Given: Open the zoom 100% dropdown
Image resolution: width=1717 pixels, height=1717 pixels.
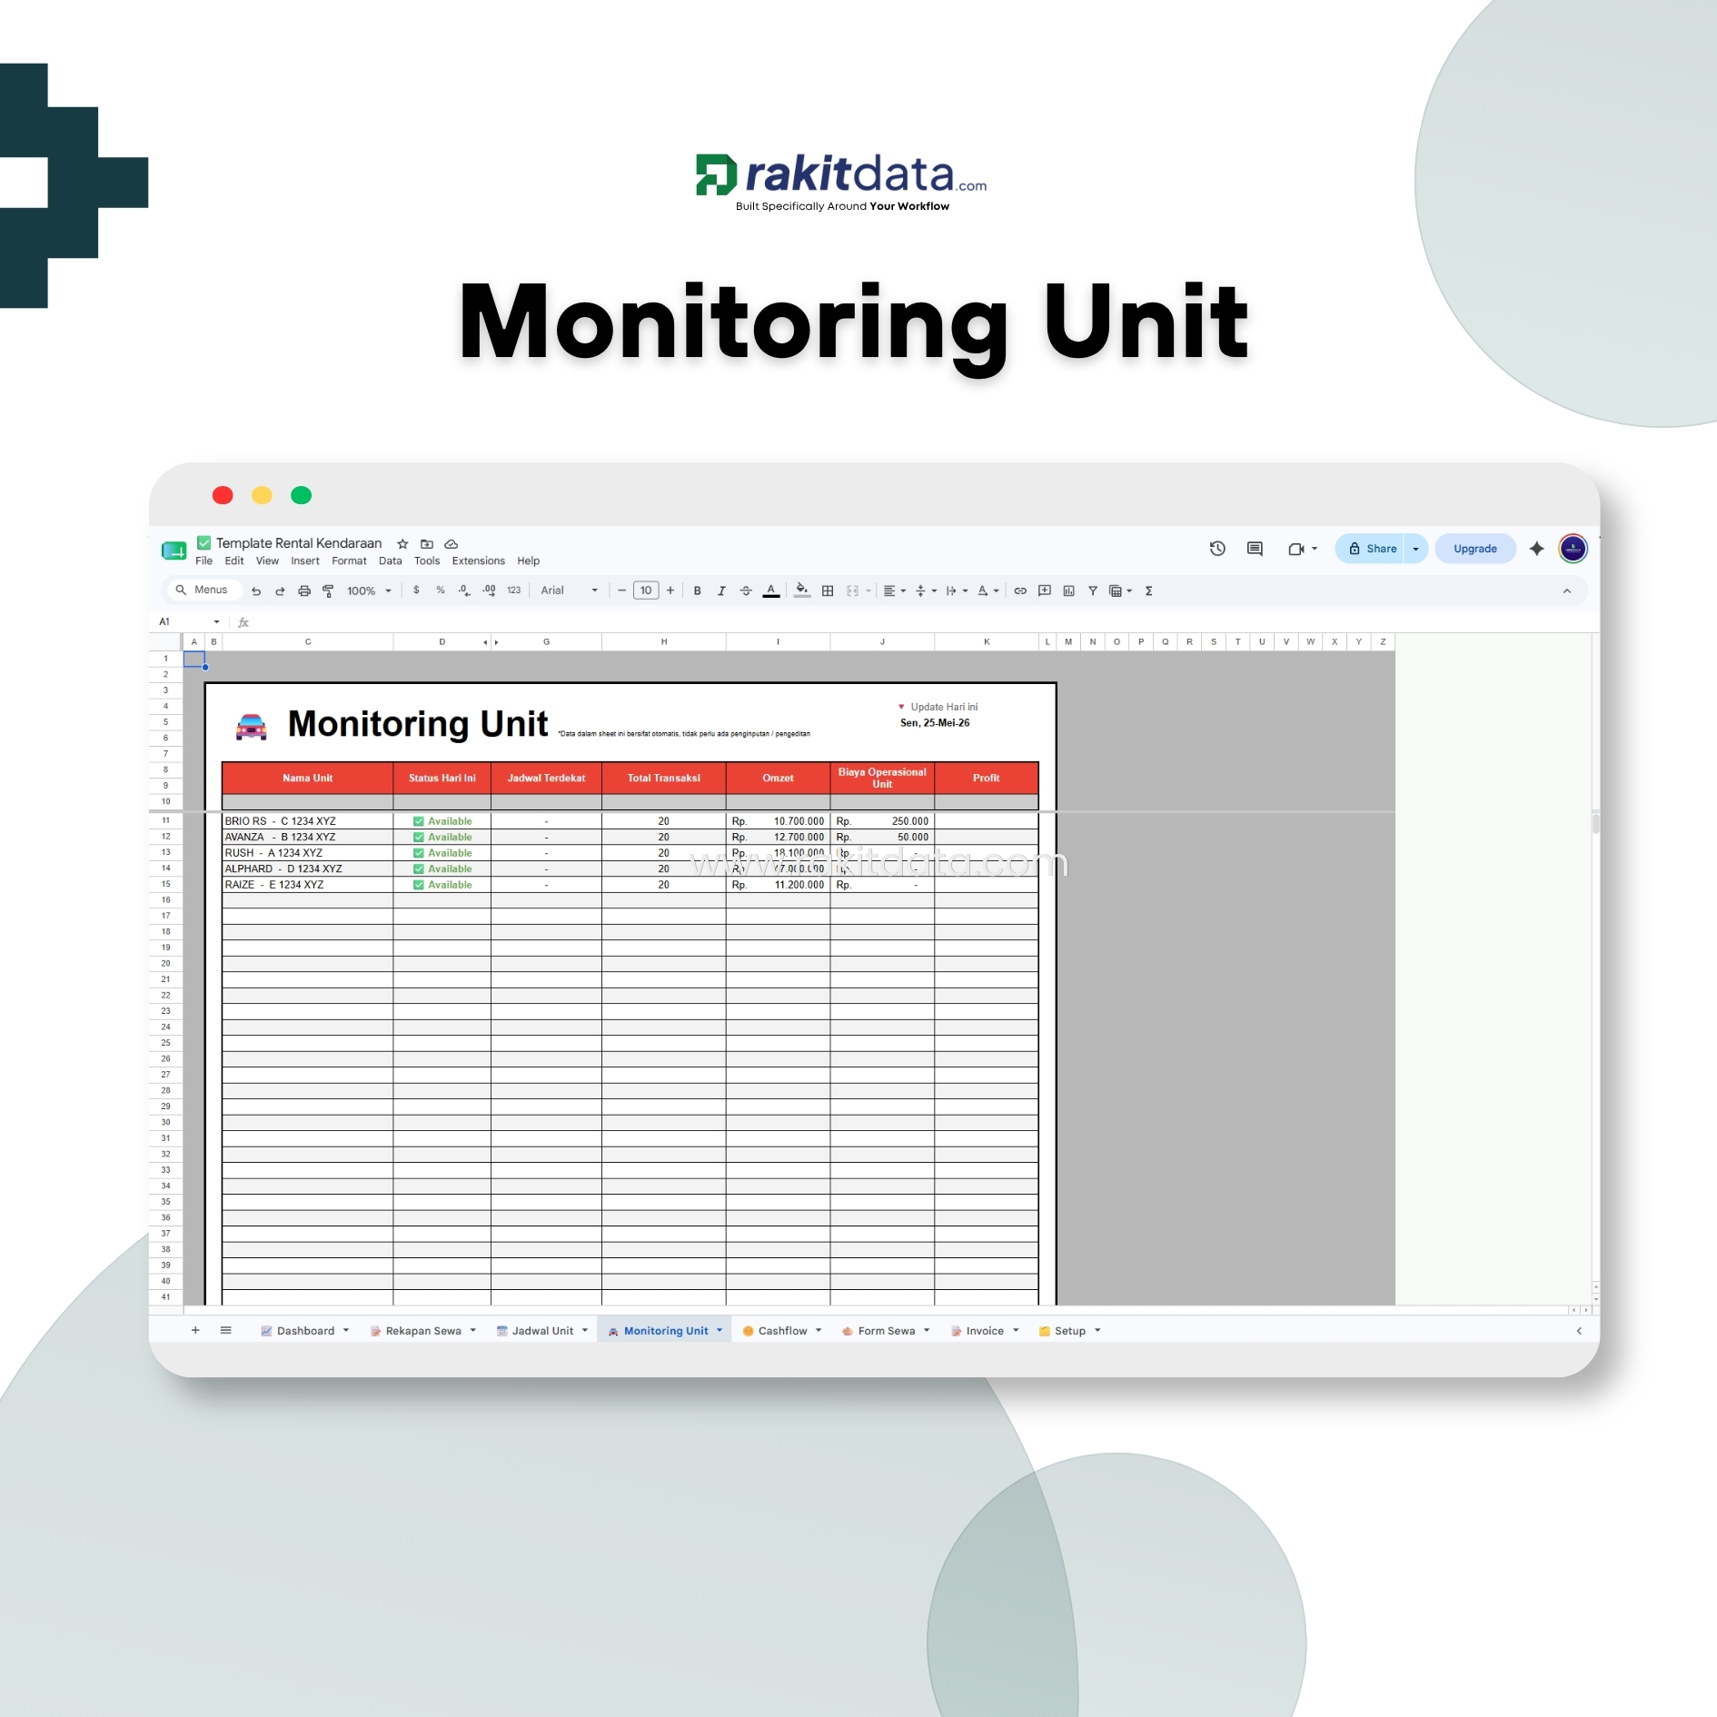Looking at the screenshot, I should click(369, 591).
